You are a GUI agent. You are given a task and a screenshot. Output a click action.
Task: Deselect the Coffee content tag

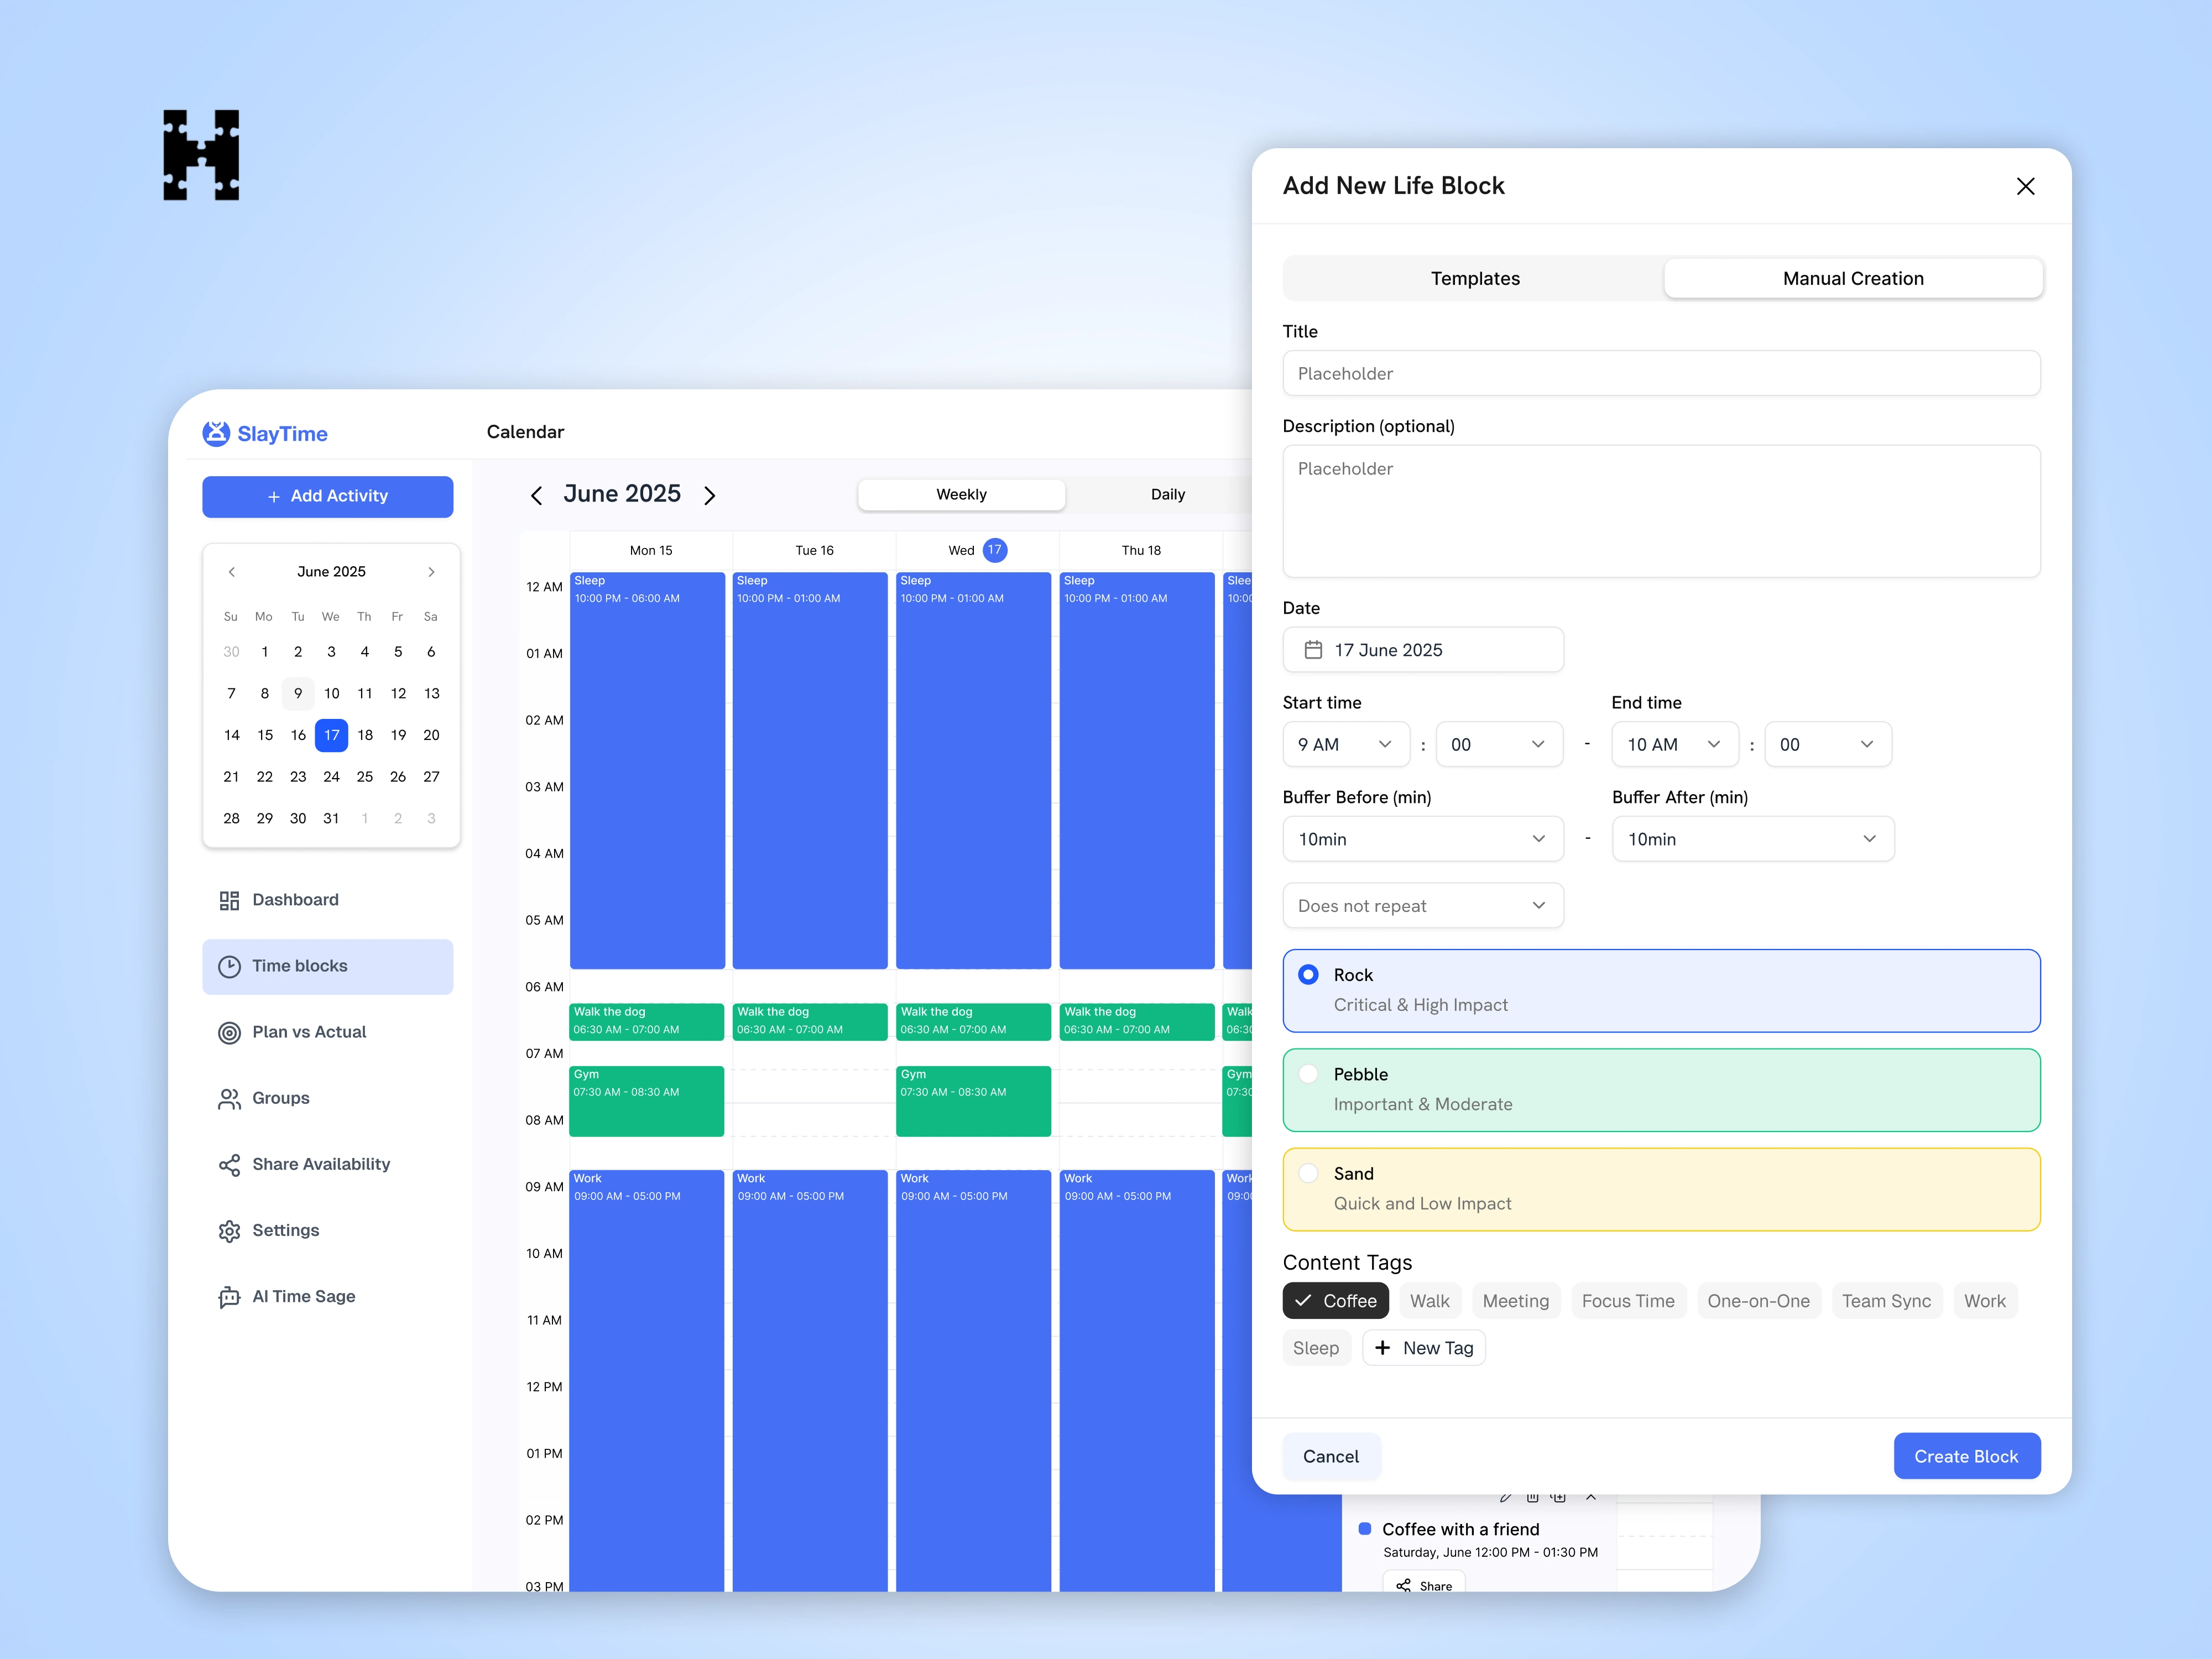pyautogui.click(x=1335, y=1300)
